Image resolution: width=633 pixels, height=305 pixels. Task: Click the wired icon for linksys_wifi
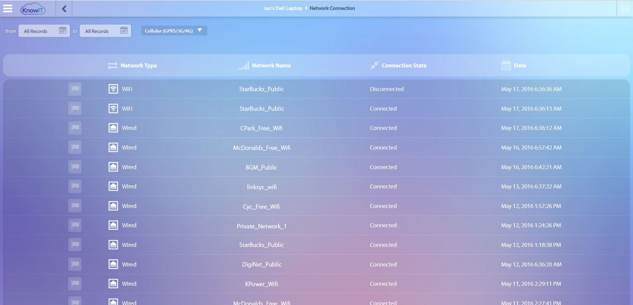113,186
